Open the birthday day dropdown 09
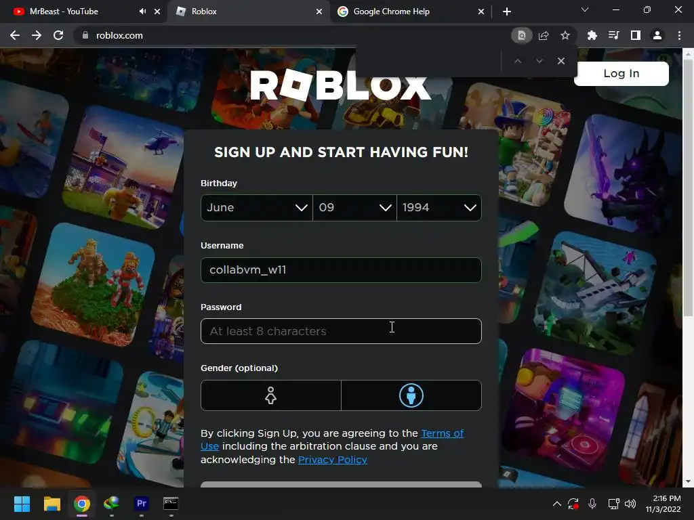Screen dimensions: 694x520 (354, 208)
